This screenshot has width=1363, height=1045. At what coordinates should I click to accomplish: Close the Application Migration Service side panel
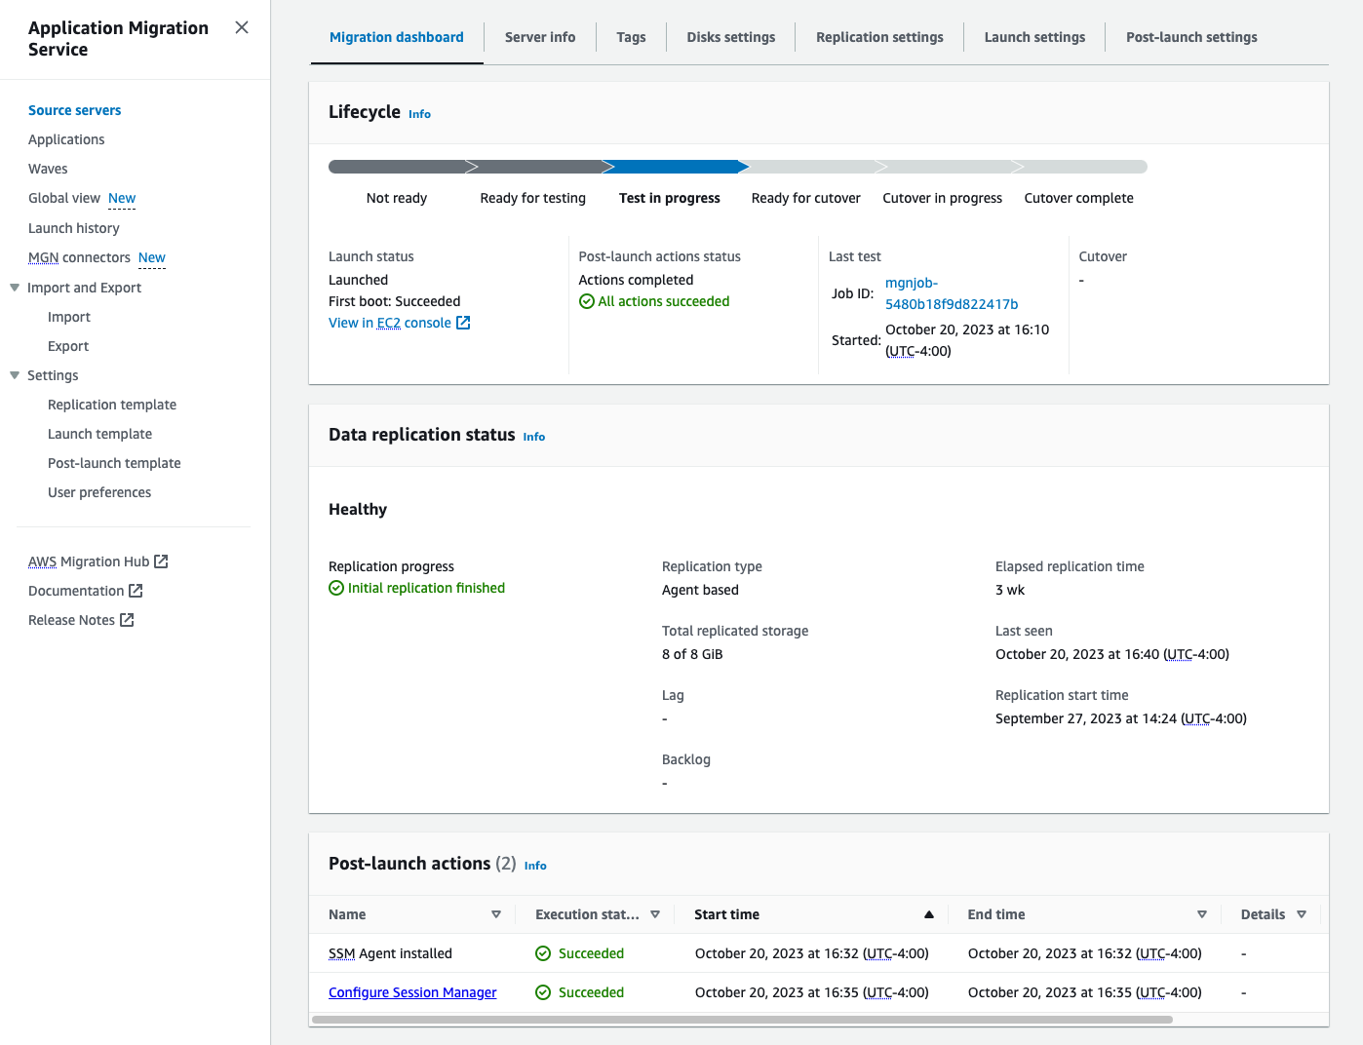tap(242, 28)
